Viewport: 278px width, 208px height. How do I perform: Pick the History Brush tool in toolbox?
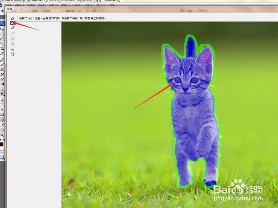(x=2, y=74)
